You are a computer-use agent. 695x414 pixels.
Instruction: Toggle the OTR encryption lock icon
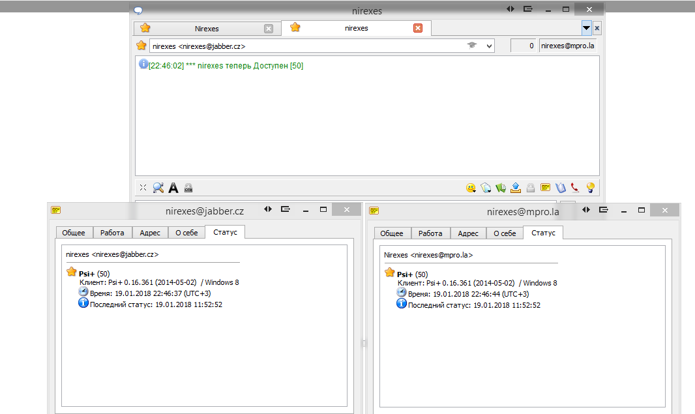click(x=188, y=188)
